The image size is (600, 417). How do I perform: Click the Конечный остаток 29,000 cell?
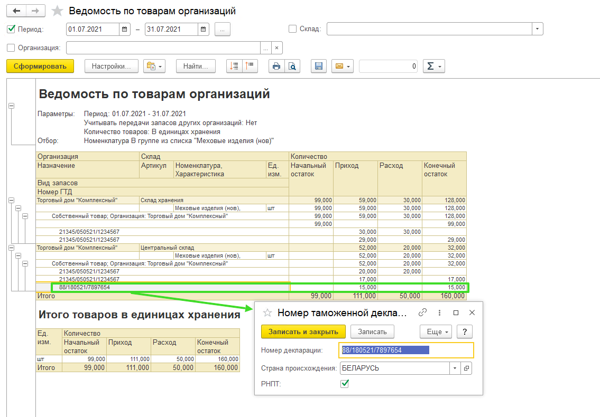pos(444,240)
